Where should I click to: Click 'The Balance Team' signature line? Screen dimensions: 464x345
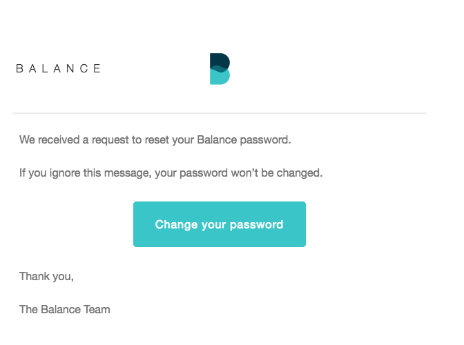coord(65,310)
